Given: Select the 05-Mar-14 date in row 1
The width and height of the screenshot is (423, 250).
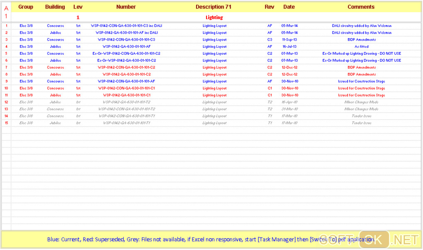Looking at the screenshot, I should pyautogui.click(x=289, y=26).
